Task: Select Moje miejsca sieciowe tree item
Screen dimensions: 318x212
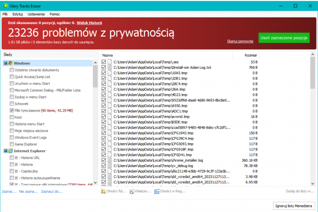Action: [31, 131]
